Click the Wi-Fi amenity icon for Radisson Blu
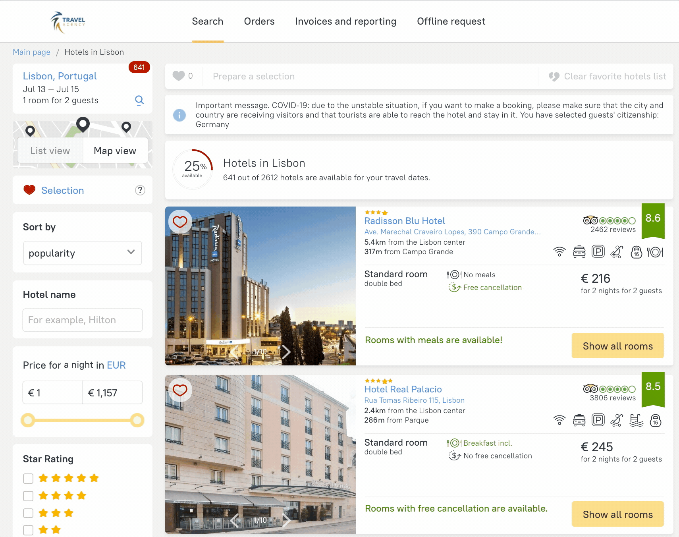Screen dimensions: 679x537 coord(559,252)
